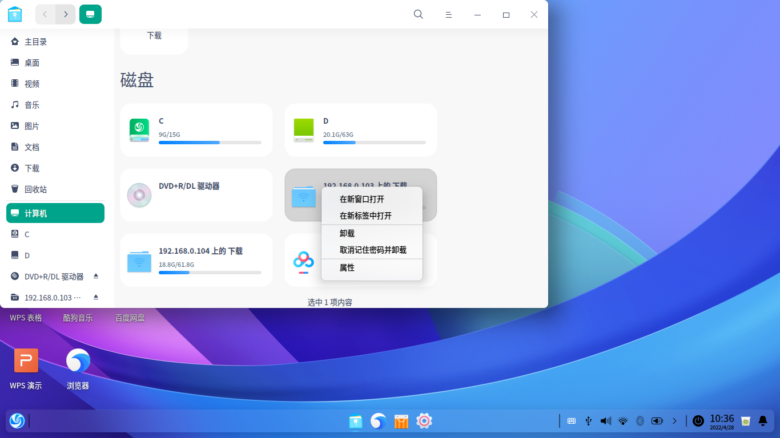Open the file manager icon in taskbar

pos(356,421)
